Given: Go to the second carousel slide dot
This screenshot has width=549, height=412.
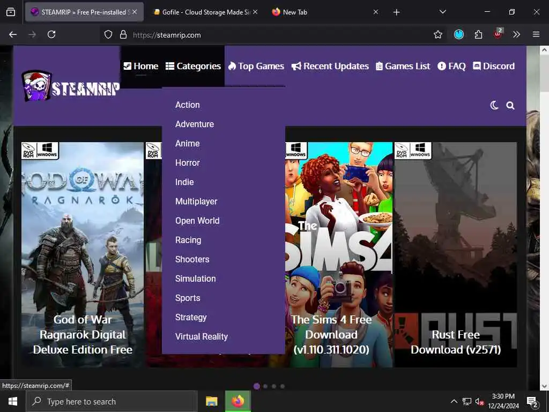Looking at the screenshot, I should [265, 386].
